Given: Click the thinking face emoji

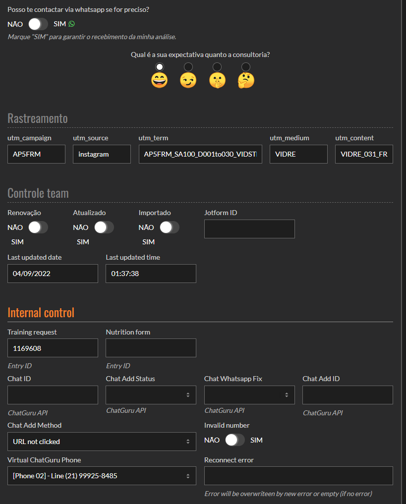Looking at the screenshot, I should (x=246, y=80).
